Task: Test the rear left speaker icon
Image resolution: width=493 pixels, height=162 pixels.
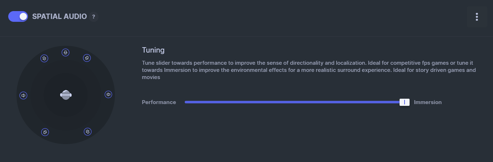Action: [45, 132]
